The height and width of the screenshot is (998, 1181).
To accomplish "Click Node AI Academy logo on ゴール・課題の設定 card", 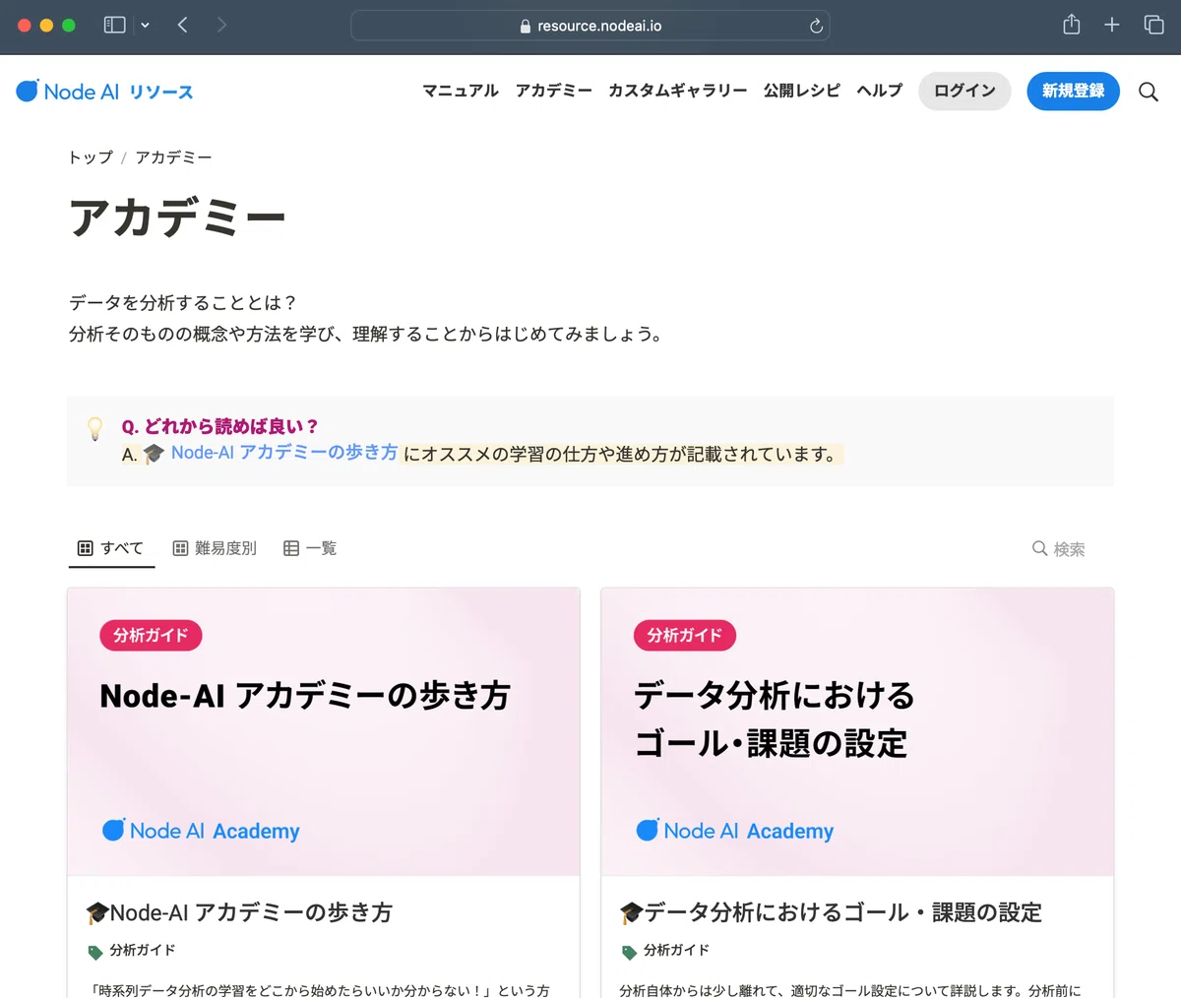I will pyautogui.click(x=734, y=831).
